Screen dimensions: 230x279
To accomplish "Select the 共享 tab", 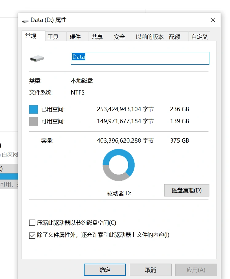I will click(97, 37).
